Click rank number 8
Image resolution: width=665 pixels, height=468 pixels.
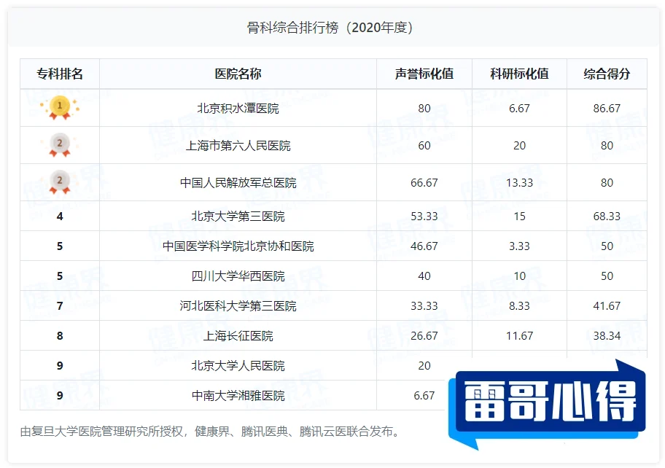click(60, 336)
